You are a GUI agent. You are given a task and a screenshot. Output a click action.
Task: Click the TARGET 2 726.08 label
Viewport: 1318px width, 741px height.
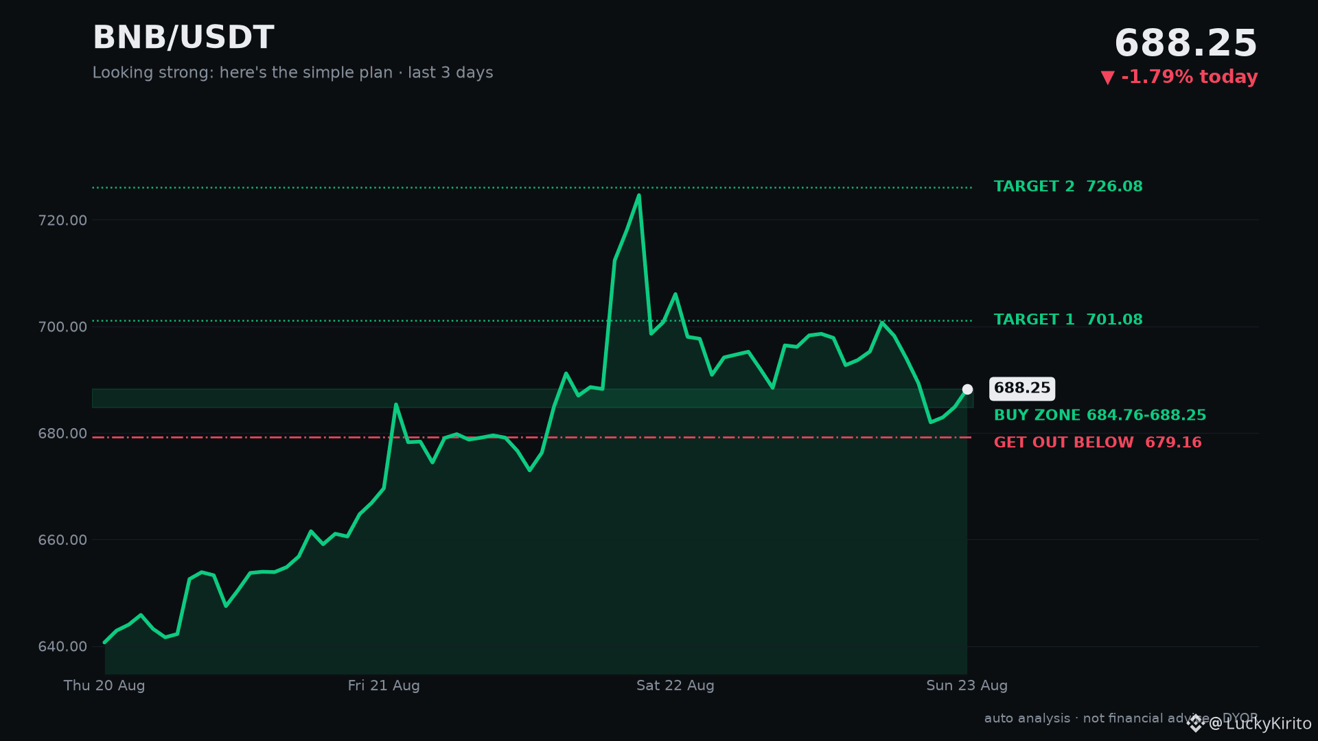coord(1068,187)
